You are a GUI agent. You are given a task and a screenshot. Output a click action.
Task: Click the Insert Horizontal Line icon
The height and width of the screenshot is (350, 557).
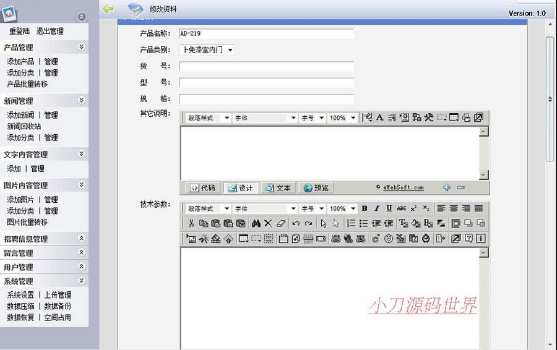pos(308,239)
